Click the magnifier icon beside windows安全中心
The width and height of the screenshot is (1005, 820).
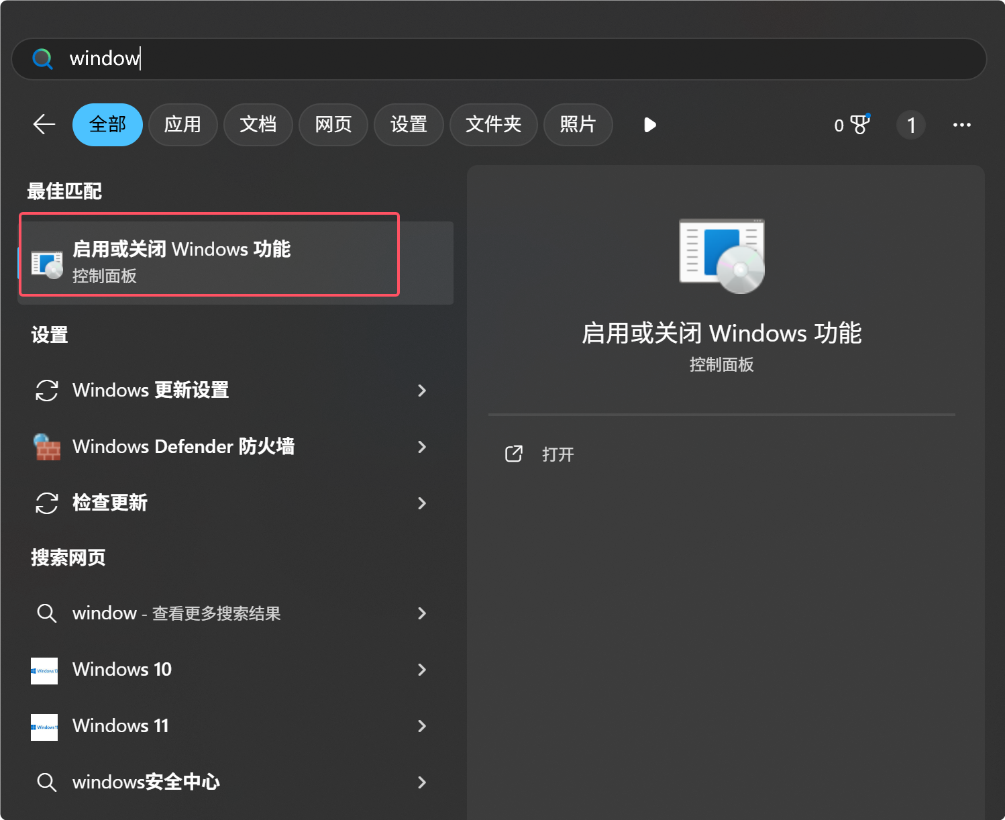coord(46,782)
